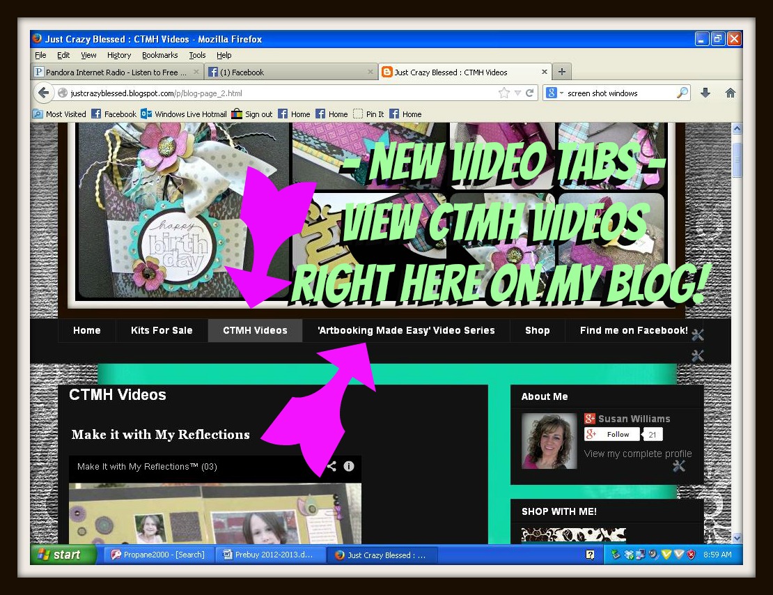Open the File menu
773x595 pixels.
40,55
